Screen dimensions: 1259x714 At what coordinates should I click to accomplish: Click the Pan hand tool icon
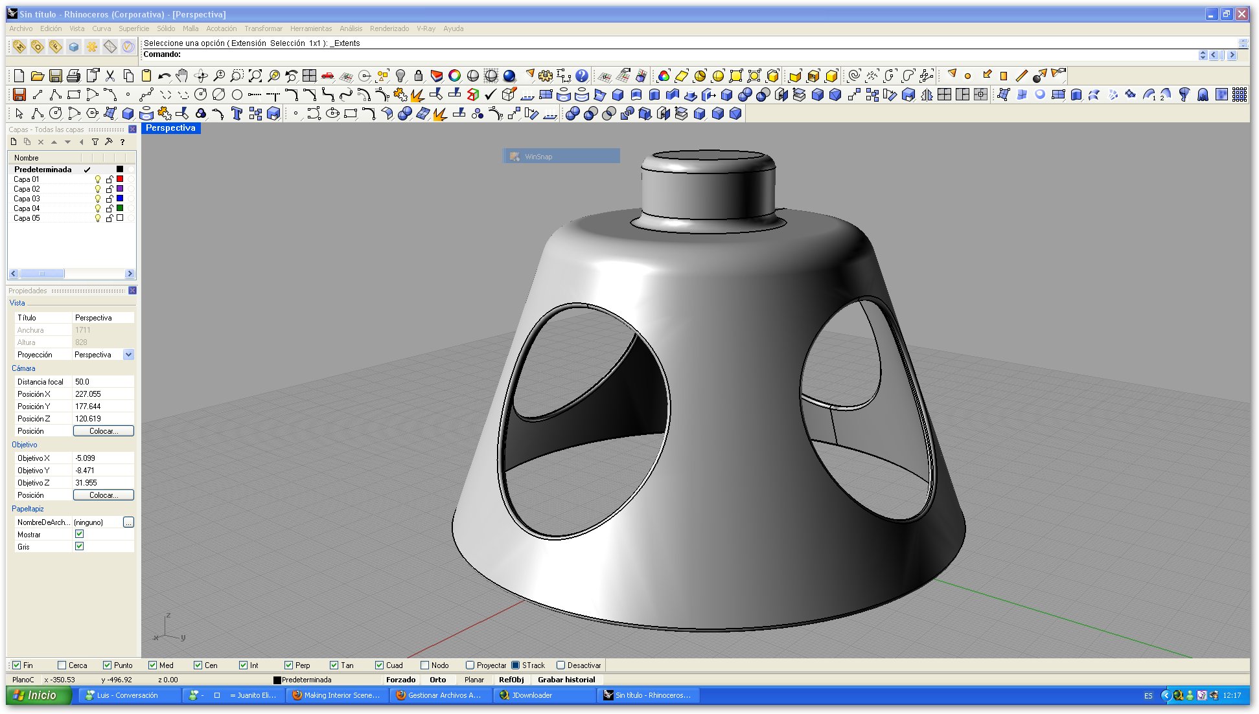pyautogui.click(x=182, y=76)
